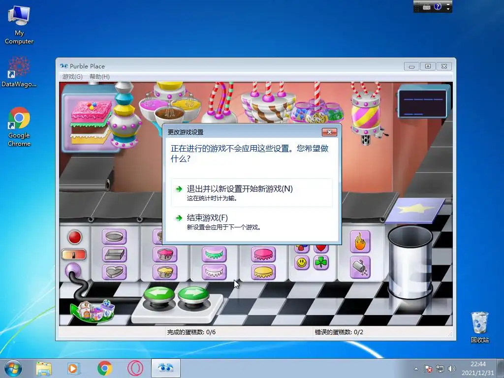
Task: Click the 错误的蛋糕数: 0/2 status text
Action: tap(339, 332)
